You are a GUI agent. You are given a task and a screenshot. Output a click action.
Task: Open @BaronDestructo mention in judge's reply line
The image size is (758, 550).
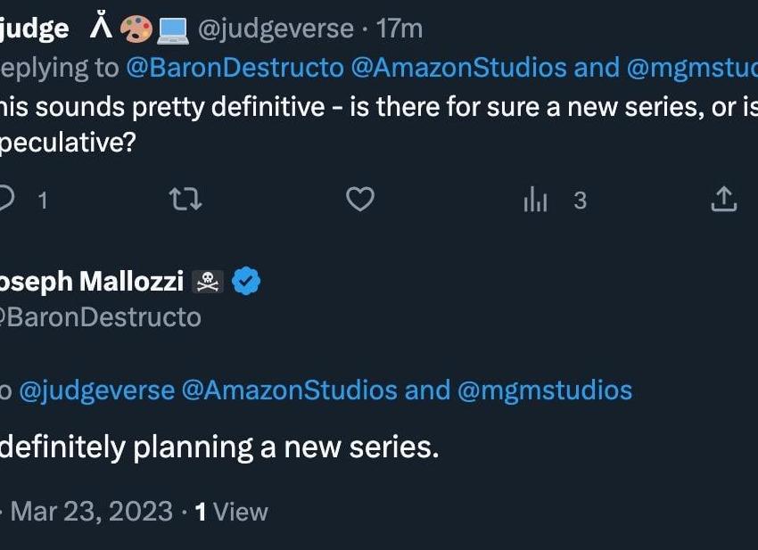[x=234, y=68]
